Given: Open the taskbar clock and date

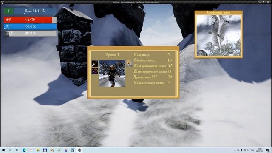Looking at the screenshot, I should coord(260,150).
